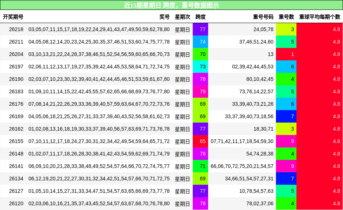Image resolution: width=343 pixels, height=210 pixels.
Task: Click the repeat count cell 7 for issue 26169
Action: [x=286, y=117]
